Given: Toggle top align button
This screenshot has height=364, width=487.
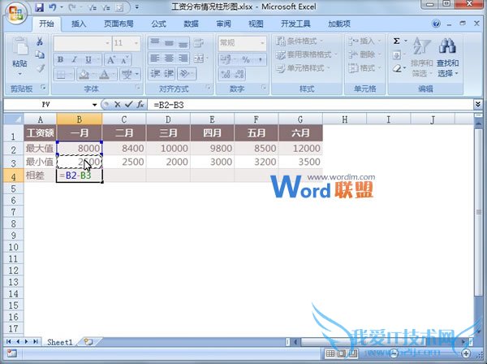Looking at the screenshot, I should [x=155, y=42].
